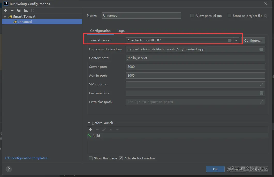Image resolution: width=274 pixels, height=177 pixels.
Task: Expand the VM options field icon
Action: click(261, 84)
